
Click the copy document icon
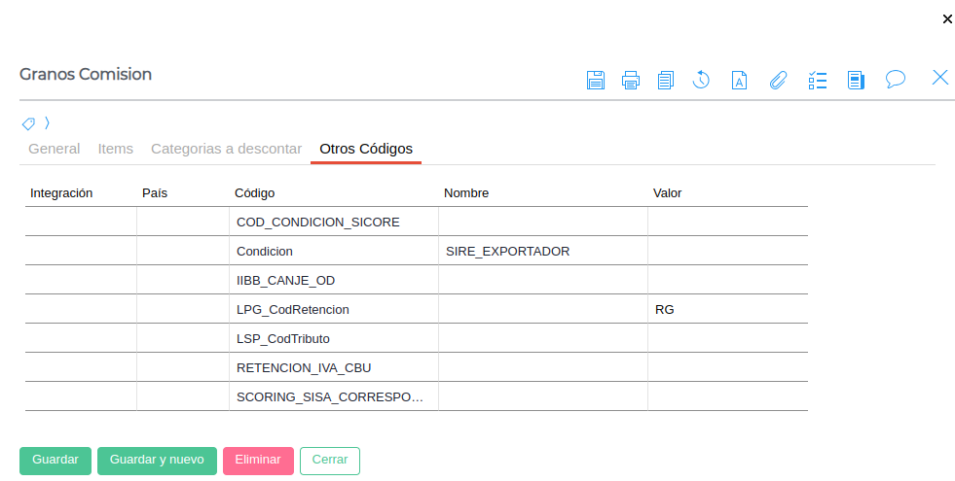666,80
